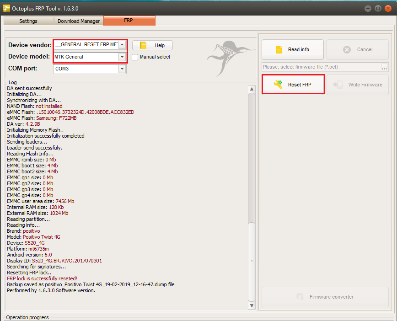397x321 pixels.
Task: Expand the Device vendor dropdown
Action: [x=122, y=44]
